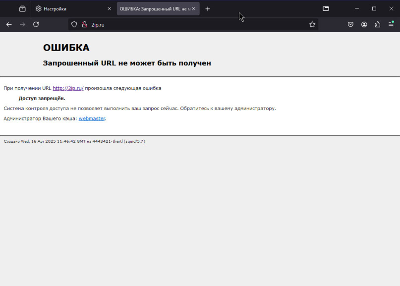The height and width of the screenshot is (286, 400).
Task: Click the address bar showing 2ip.ru
Action: (198, 24)
